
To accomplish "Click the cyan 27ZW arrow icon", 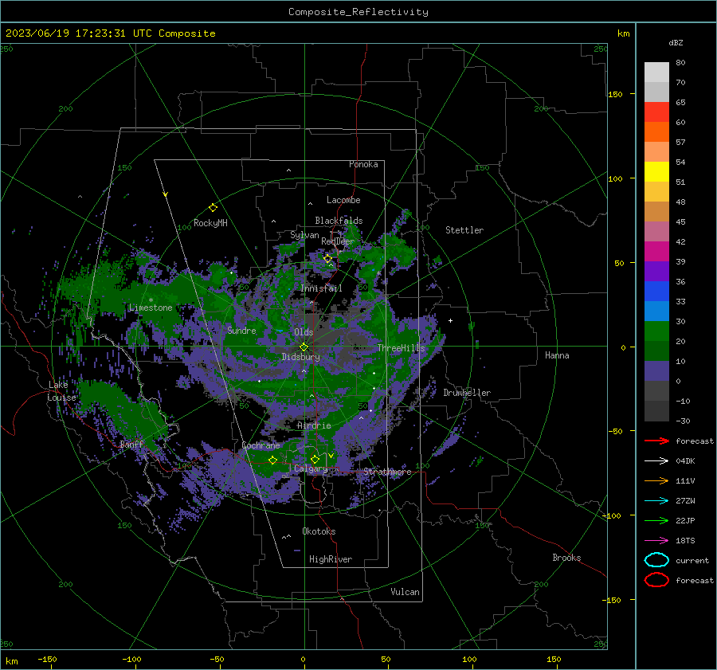I will click(x=656, y=501).
